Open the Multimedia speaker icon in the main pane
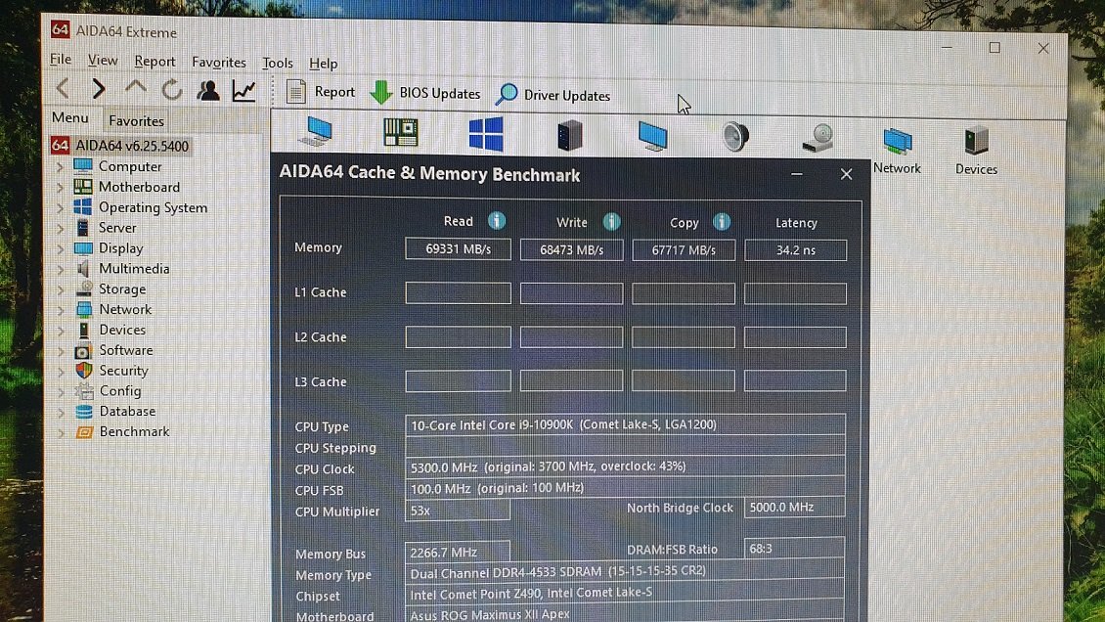This screenshot has width=1105, height=622. pyautogui.click(x=735, y=136)
